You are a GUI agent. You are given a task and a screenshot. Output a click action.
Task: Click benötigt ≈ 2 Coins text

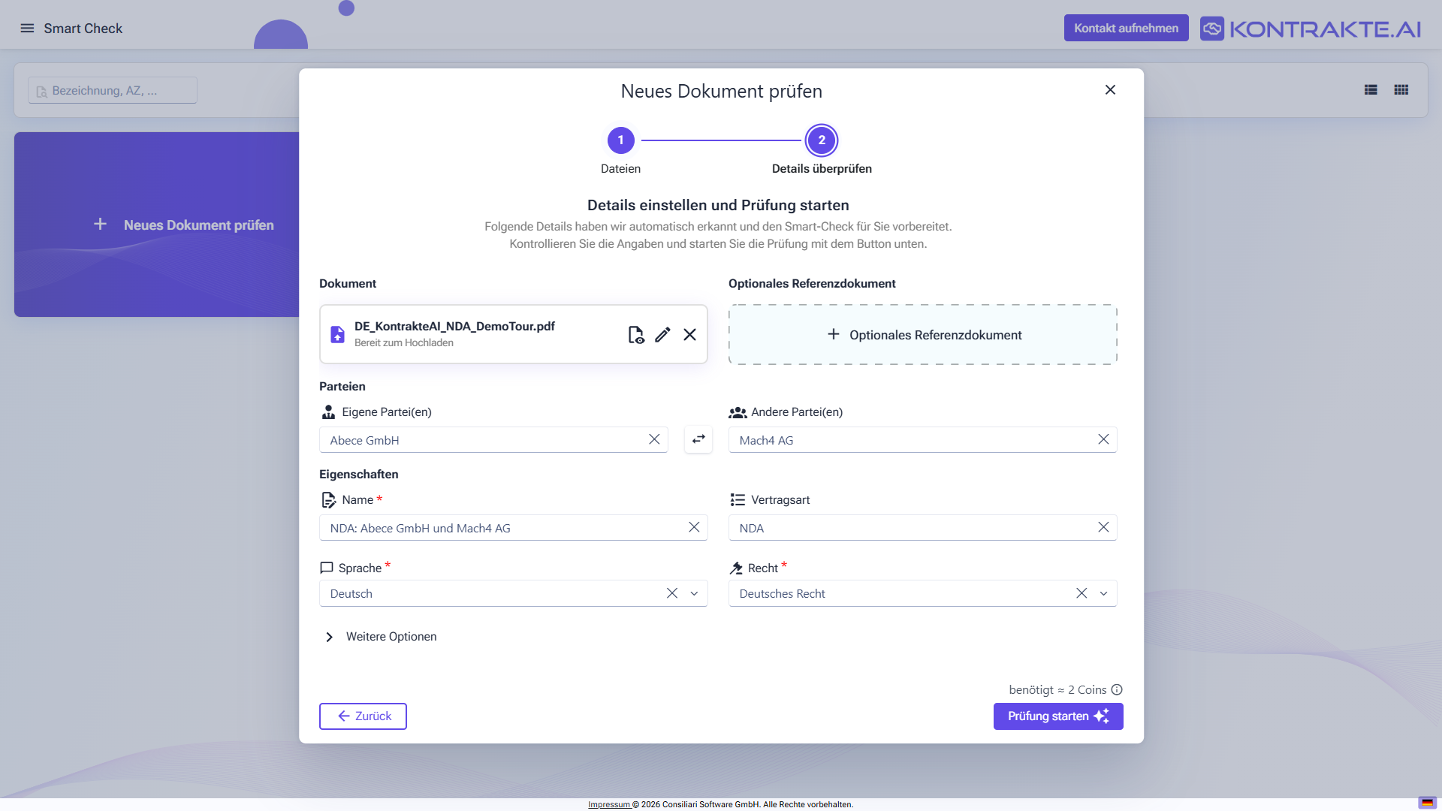click(x=1057, y=689)
